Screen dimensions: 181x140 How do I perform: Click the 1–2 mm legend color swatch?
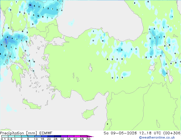click(18, 136)
